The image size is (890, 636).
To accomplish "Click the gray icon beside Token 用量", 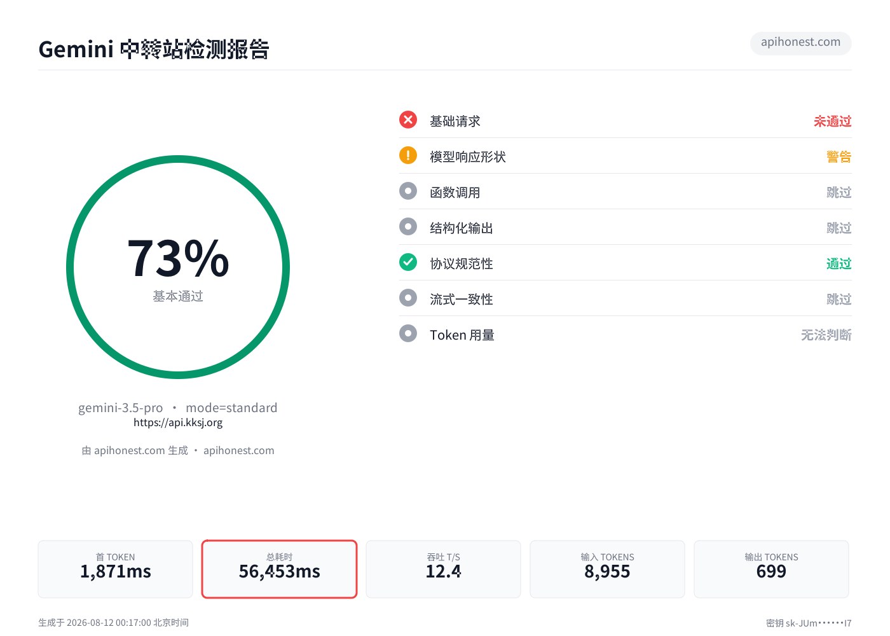I will tap(408, 333).
